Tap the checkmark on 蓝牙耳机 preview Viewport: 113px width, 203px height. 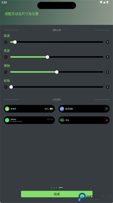(107, 109)
